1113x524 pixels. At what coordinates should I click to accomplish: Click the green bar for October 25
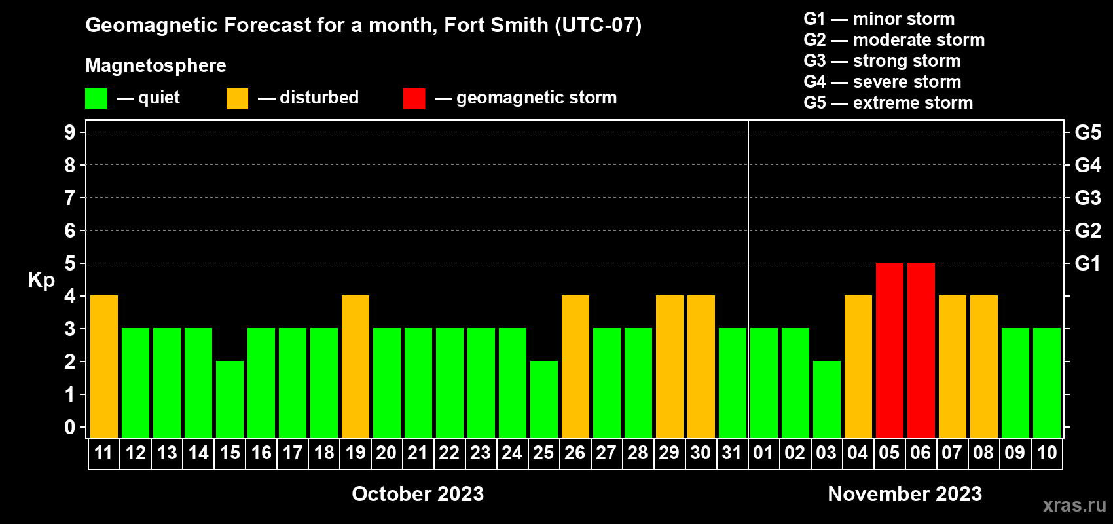544,399
